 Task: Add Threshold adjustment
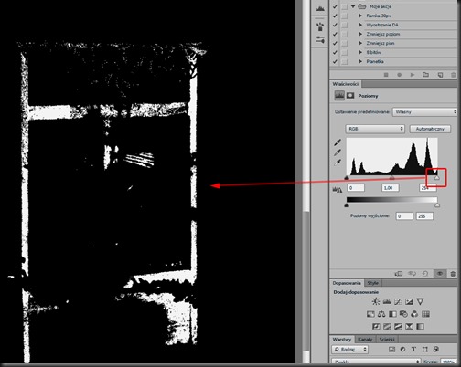398,327
